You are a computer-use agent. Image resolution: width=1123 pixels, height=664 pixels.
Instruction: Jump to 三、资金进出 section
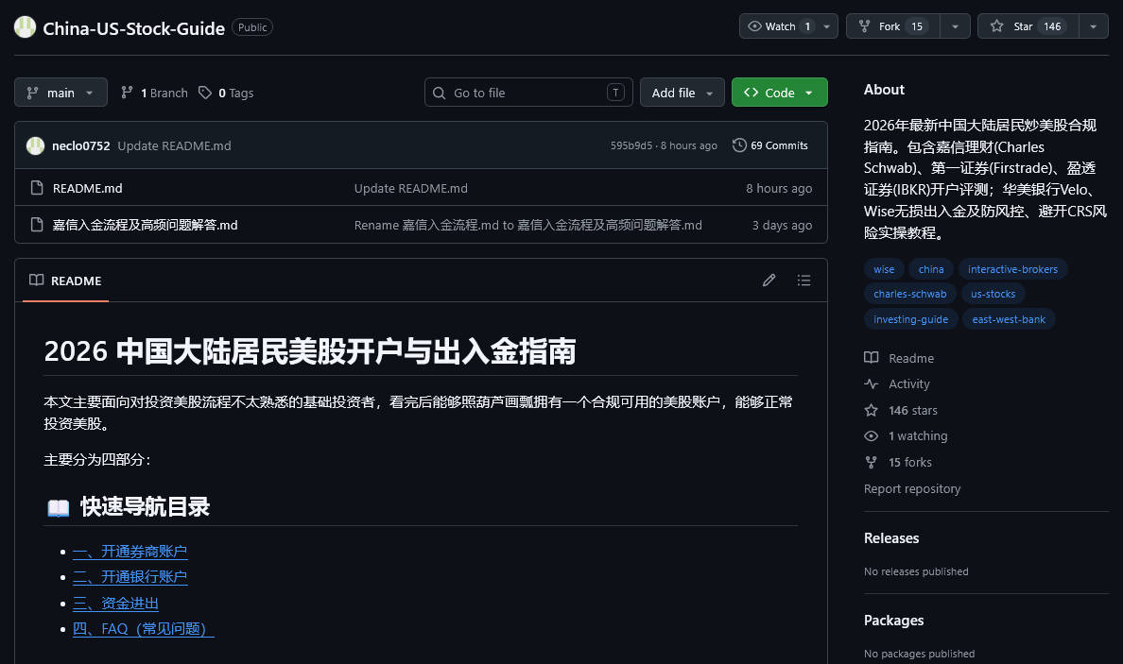(x=115, y=604)
